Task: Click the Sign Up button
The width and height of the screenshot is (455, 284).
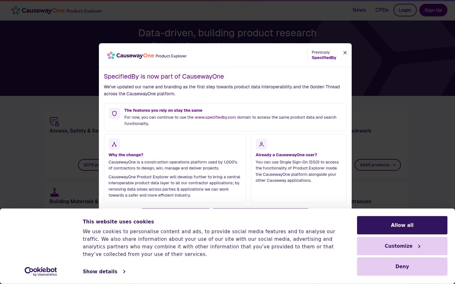Action: coord(433,10)
